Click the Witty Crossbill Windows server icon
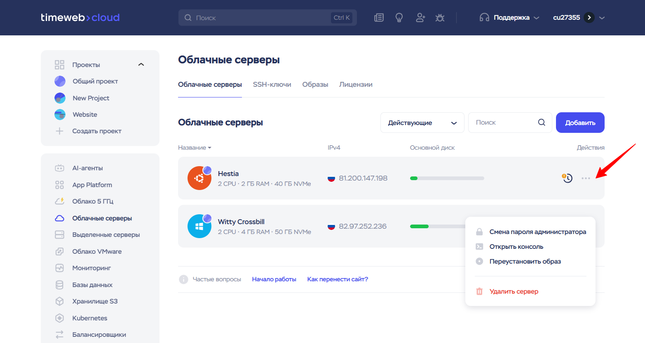The height and width of the screenshot is (343, 645). tap(199, 226)
